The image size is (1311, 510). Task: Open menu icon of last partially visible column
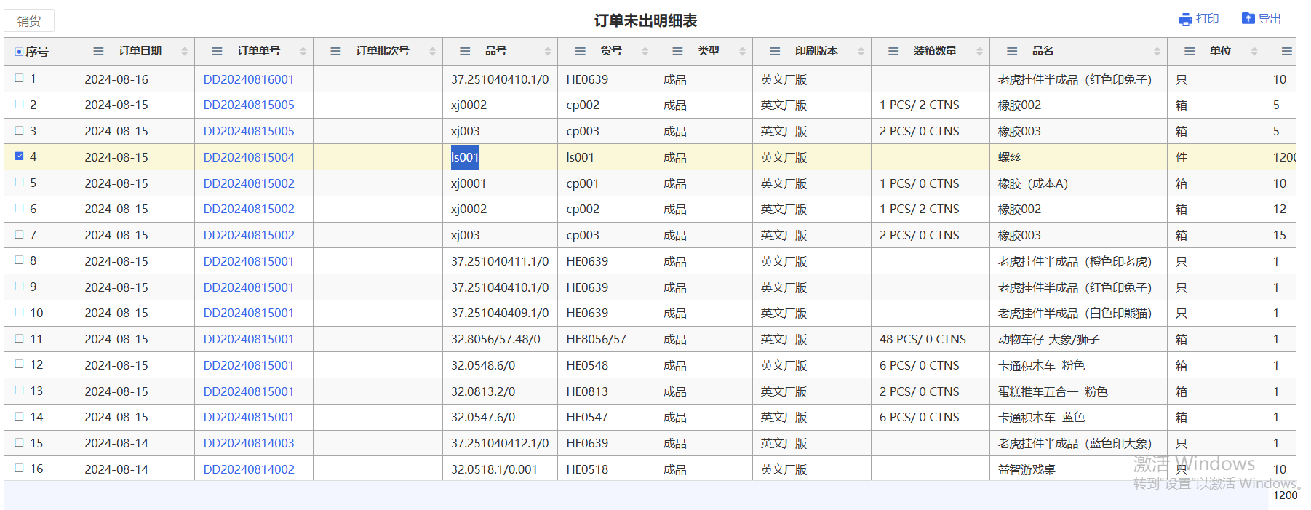click(1287, 51)
